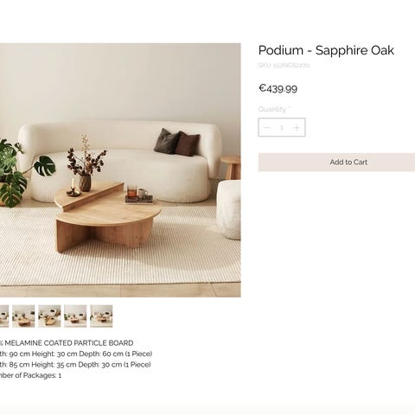
Task: Open the second product thumbnail
Action: [x=23, y=316]
